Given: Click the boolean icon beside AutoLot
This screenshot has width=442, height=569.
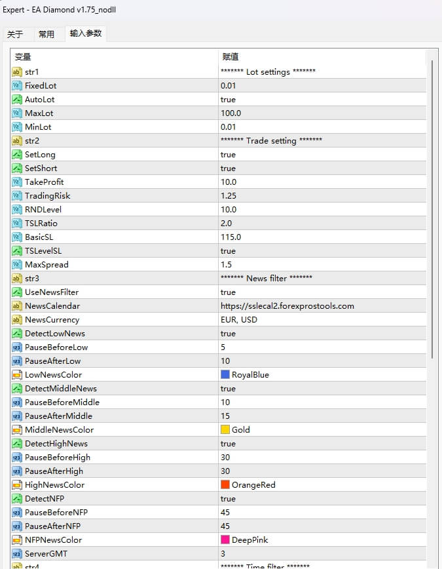Looking at the screenshot, I should pyautogui.click(x=17, y=99).
